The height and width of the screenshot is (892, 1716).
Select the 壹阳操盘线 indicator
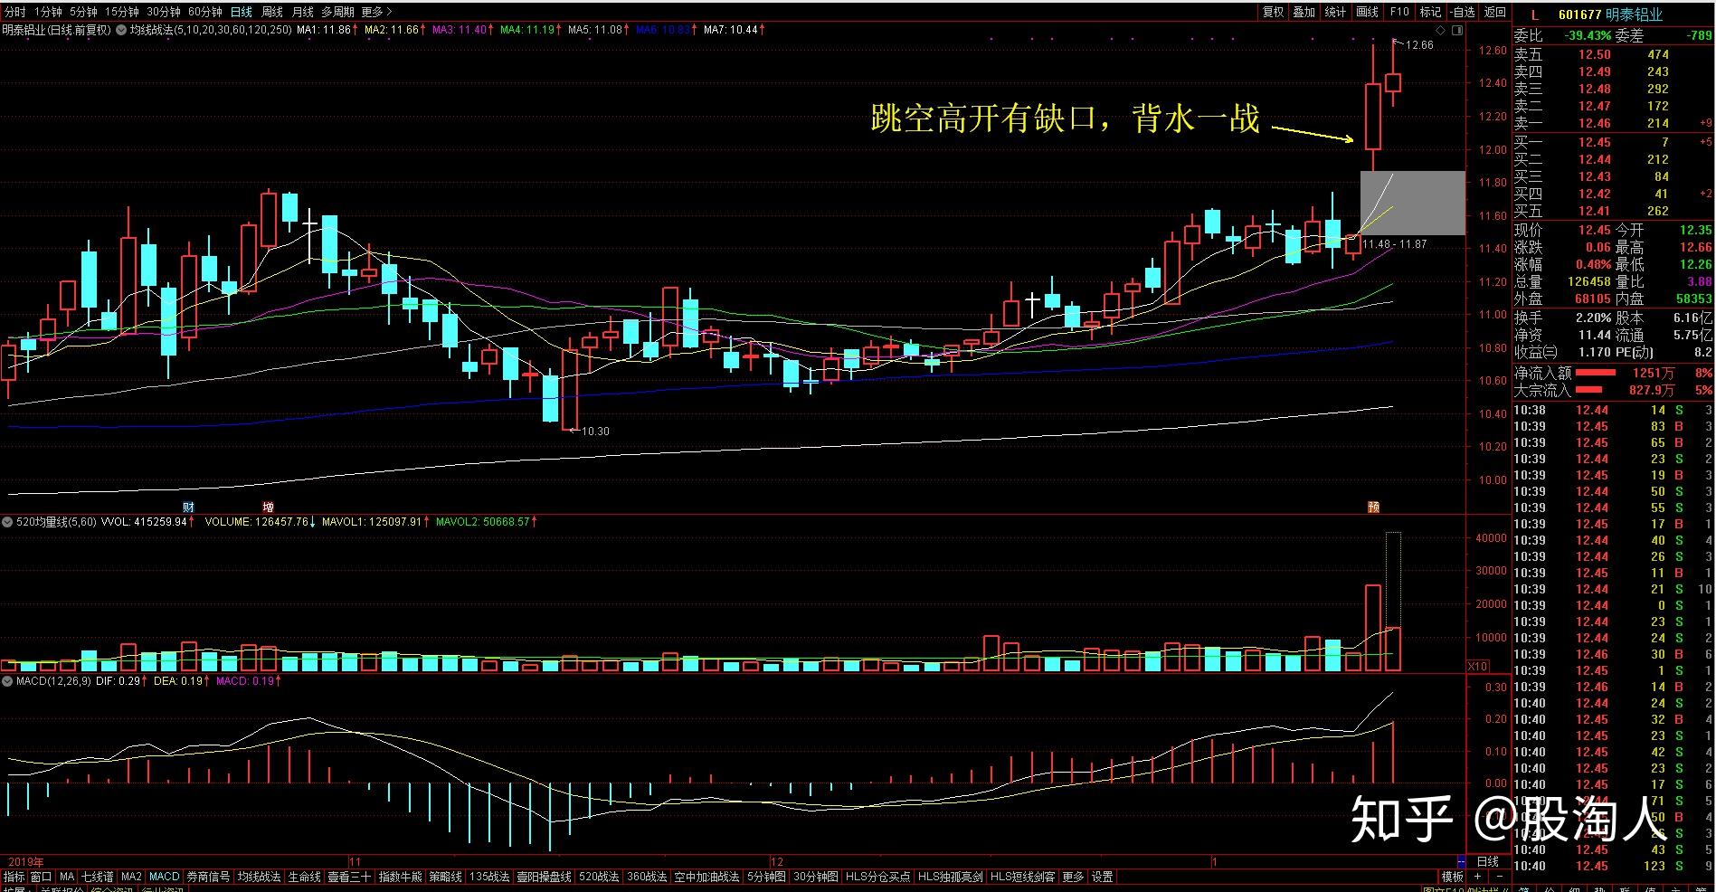[545, 877]
